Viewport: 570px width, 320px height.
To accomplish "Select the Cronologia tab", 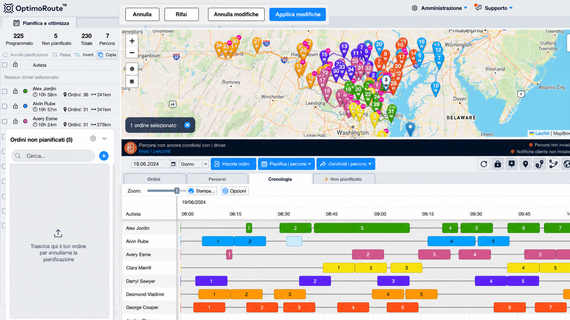I will click(280, 179).
